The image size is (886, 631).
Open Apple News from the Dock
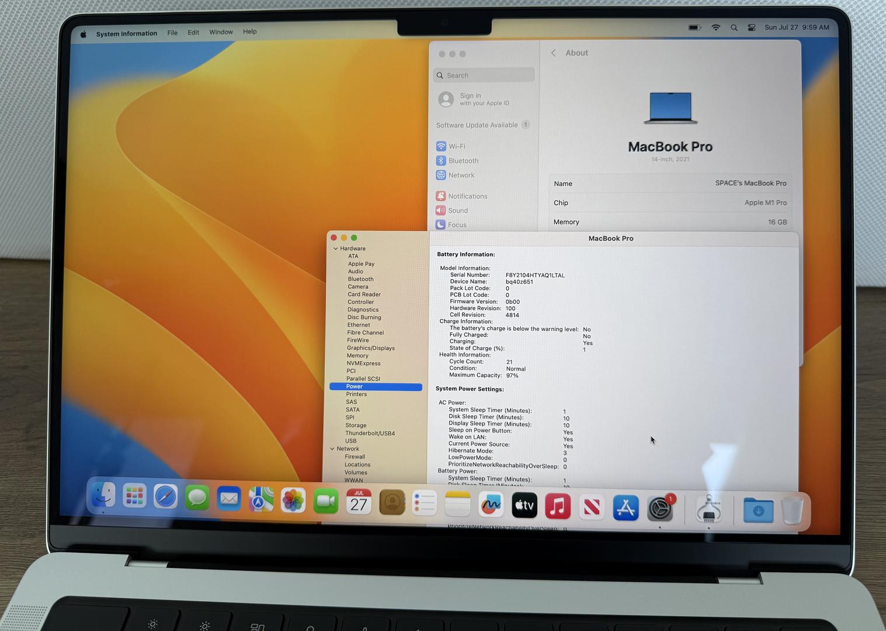(592, 506)
